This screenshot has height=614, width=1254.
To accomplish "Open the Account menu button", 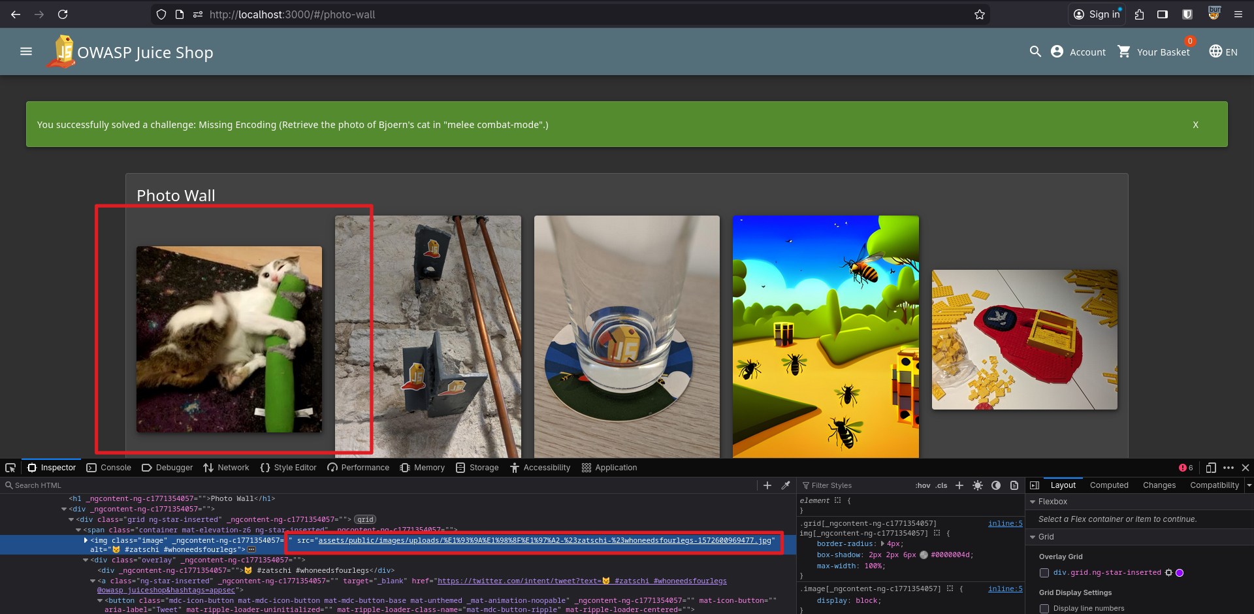I will 1078,52.
